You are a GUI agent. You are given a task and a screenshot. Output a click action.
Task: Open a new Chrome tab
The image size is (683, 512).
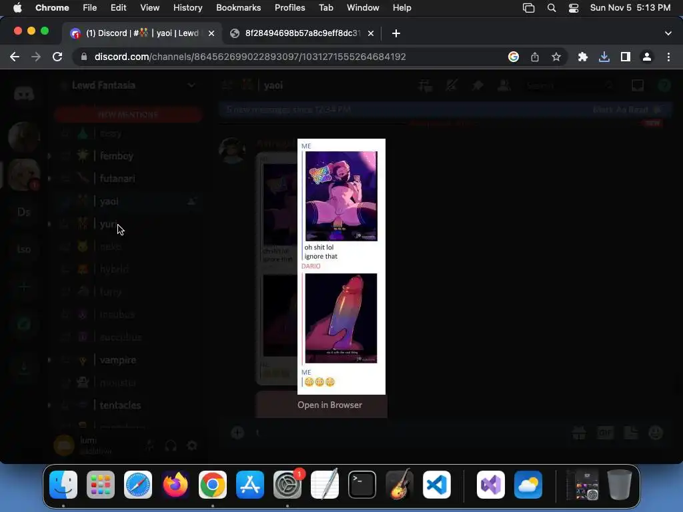(396, 33)
